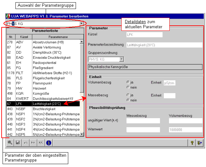
Task: Expand the Gruppenzuordnung combo box
Action: coord(121,59)
